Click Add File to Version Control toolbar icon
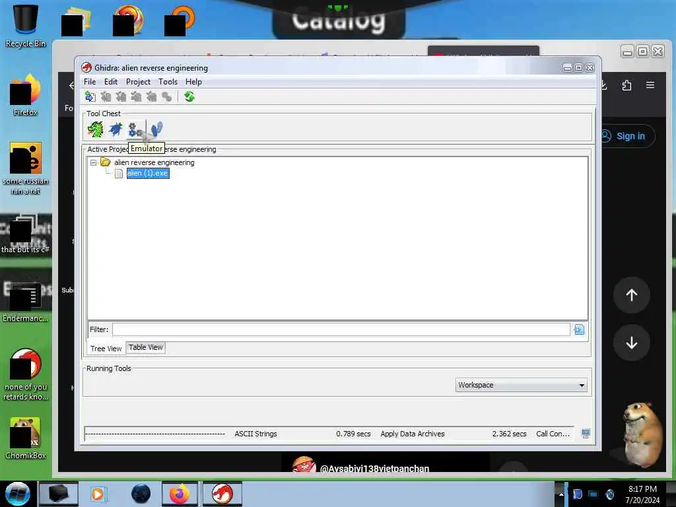The width and height of the screenshot is (676, 507). pos(90,96)
